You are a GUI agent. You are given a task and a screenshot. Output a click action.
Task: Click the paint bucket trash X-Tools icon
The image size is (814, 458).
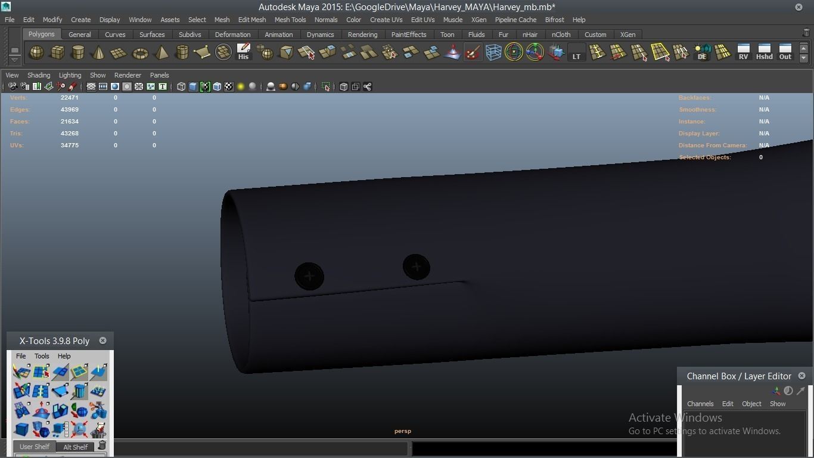pos(98,429)
